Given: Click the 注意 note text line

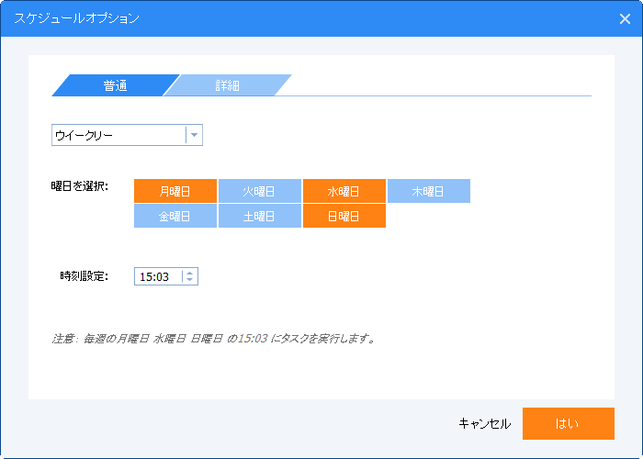Looking at the screenshot, I should pyautogui.click(x=213, y=339).
